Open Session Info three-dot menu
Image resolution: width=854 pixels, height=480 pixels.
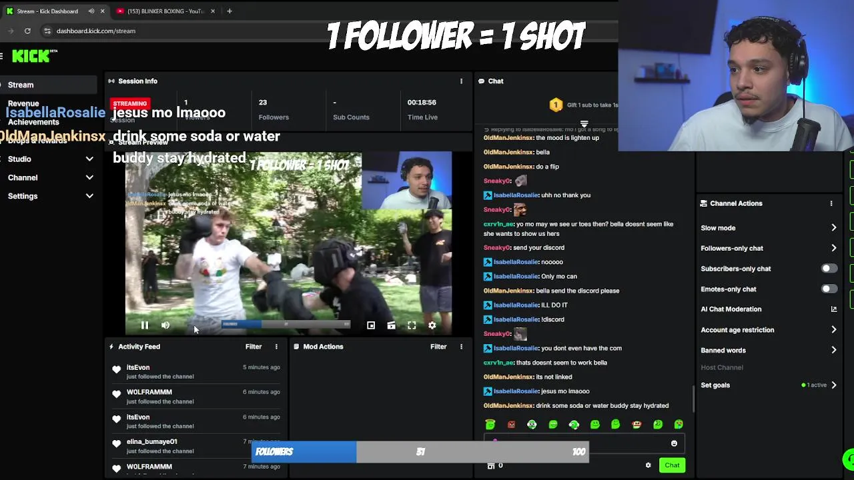click(x=461, y=81)
